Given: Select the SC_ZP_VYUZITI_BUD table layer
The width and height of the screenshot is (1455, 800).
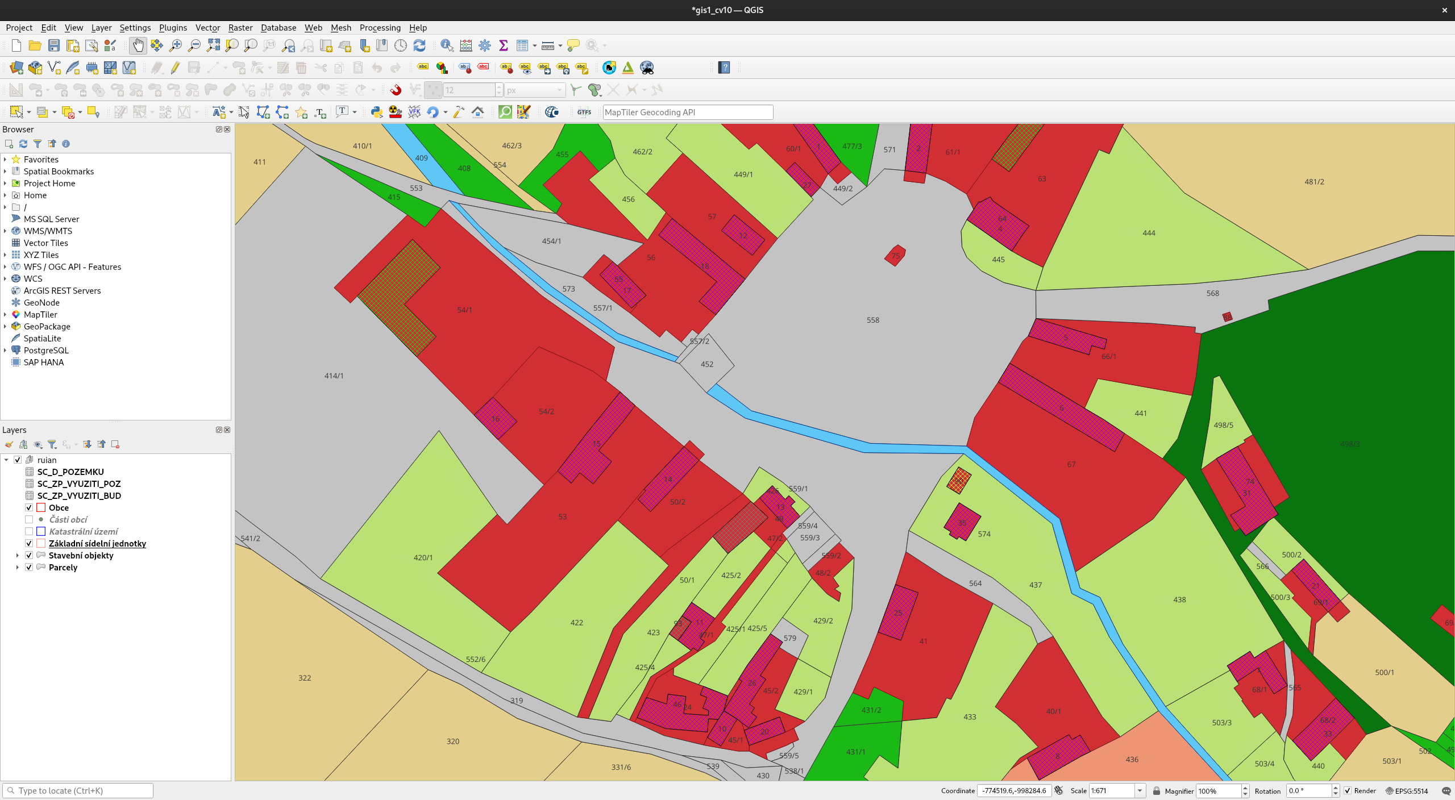Looking at the screenshot, I should pos(79,495).
